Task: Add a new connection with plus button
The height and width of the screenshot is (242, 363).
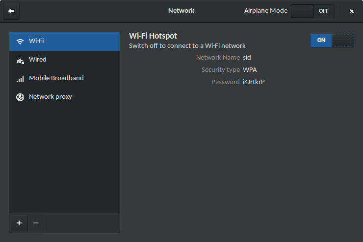Action: pyautogui.click(x=19, y=223)
